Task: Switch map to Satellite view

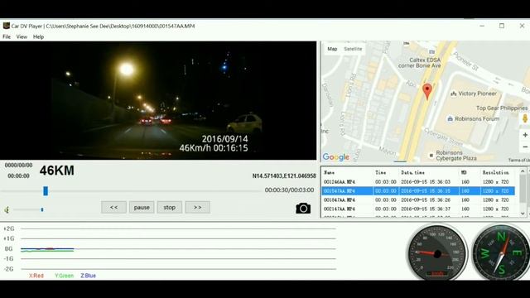Action: coord(353,49)
